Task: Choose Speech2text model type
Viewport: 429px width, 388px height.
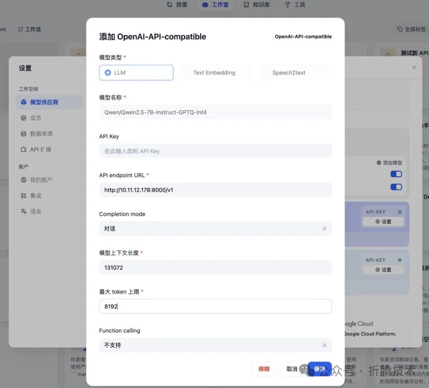Action: pyautogui.click(x=294, y=73)
